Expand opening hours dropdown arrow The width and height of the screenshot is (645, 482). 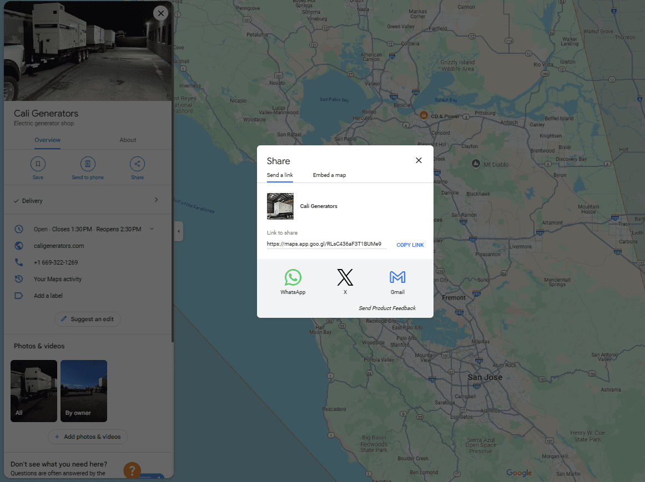[152, 229]
